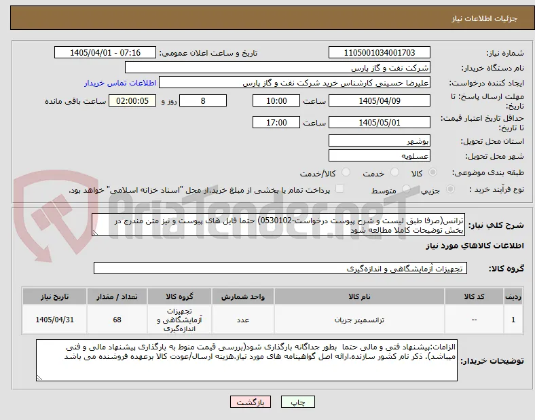Image resolution: width=535 pixels, height=420 pixels.
Task: Click the resize handle of the description area
Action: coord(95,233)
